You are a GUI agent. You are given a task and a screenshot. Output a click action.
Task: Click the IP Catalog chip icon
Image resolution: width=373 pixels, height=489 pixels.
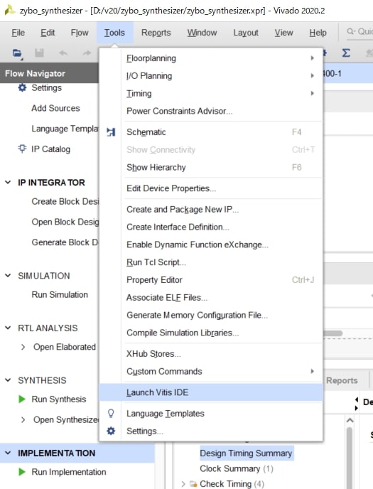(x=22, y=149)
